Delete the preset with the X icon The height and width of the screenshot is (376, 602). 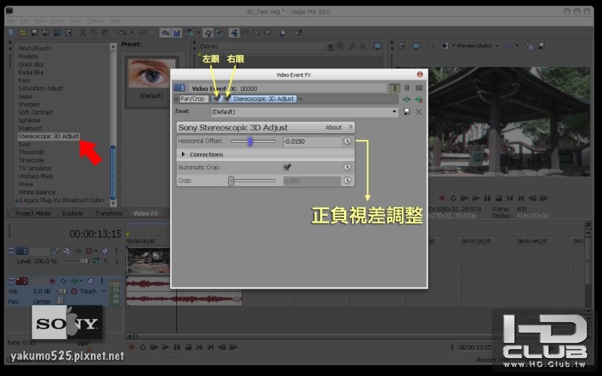pos(419,111)
